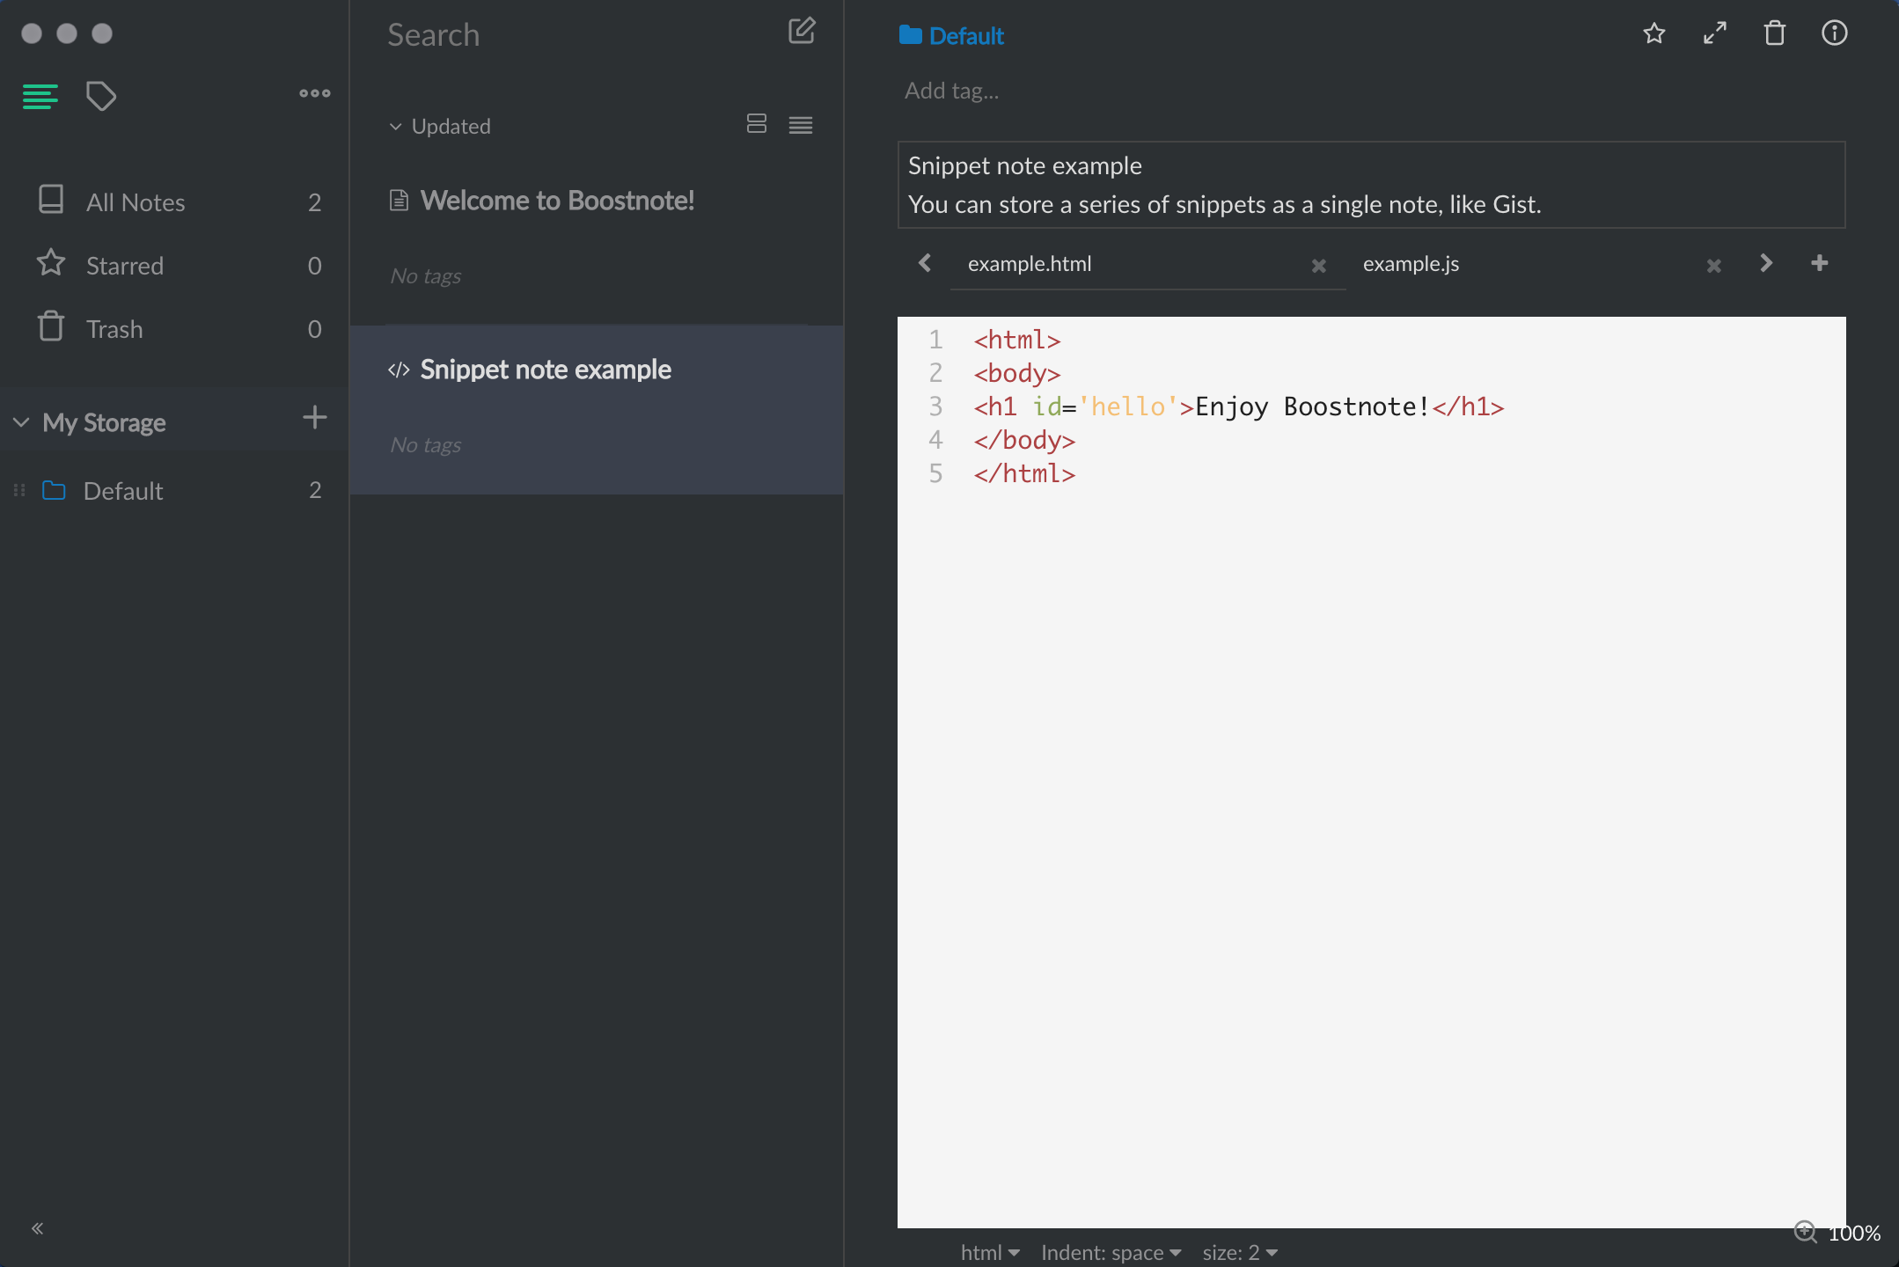Click the Add tag input field

click(x=952, y=91)
